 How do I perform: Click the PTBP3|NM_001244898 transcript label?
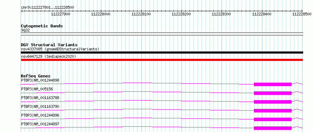click(x=40, y=80)
